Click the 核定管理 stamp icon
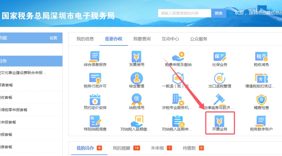 pos(136,78)
